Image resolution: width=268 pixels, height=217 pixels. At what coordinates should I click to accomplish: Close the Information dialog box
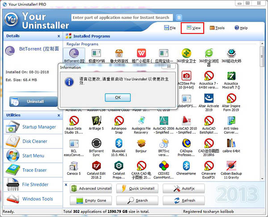tap(168, 66)
